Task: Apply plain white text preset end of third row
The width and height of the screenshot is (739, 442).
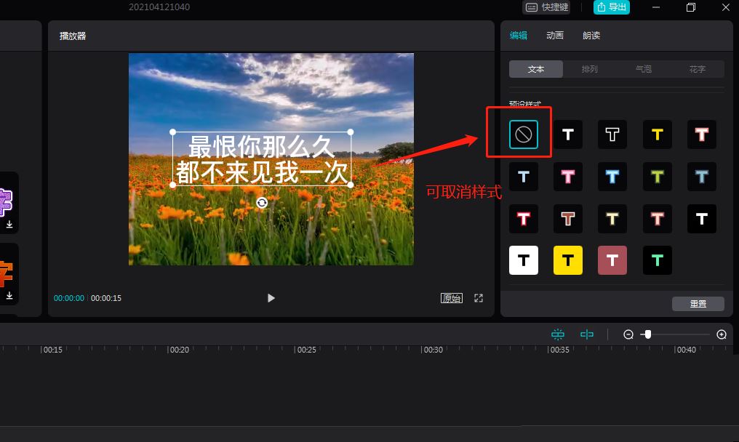Action: point(702,219)
